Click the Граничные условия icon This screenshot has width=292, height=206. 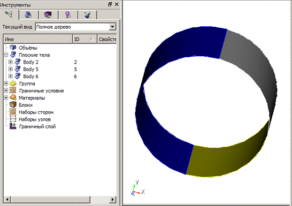tap(13, 91)
